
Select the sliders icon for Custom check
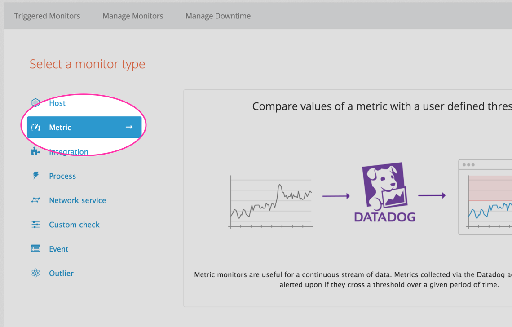tap(35, 224)
